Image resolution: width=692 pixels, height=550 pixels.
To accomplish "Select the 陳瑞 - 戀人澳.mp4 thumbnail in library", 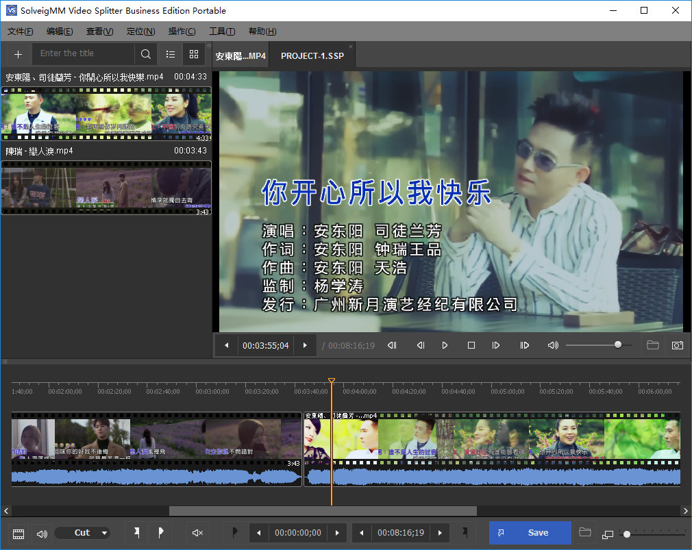I will coord(106,188).
